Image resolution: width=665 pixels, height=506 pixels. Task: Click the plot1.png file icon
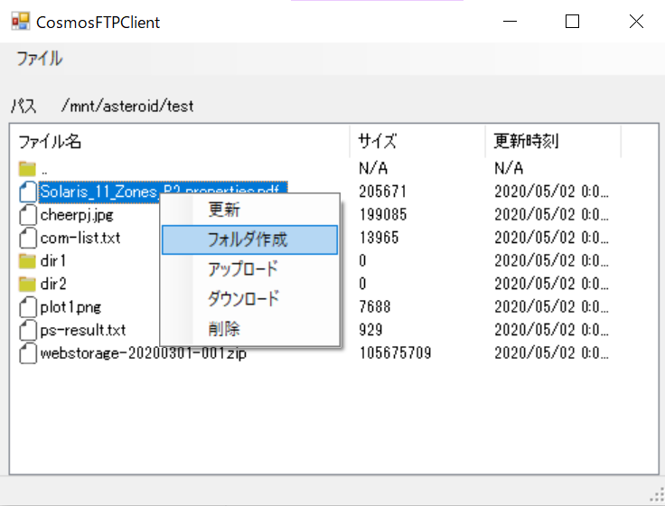(27, 307)
